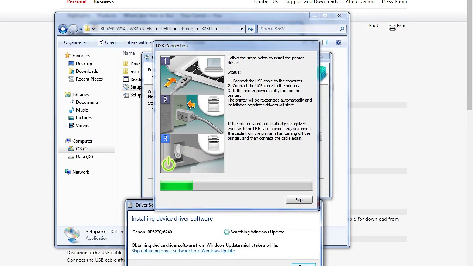473x266 pixels.
Task: Click the Network icon in nav pane
Action: pos(67,172)
